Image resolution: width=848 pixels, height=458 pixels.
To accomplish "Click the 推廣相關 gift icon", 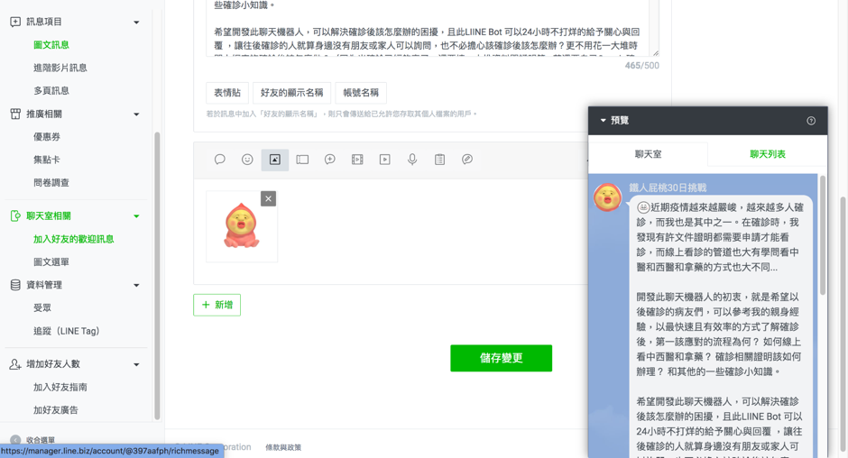I will point(15,114).
